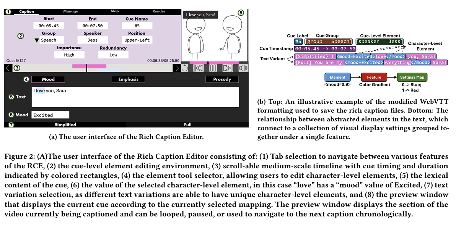This screenshot has height=229, width=456.
Task: Open the Map tab
Action: (x=115, y=11)
